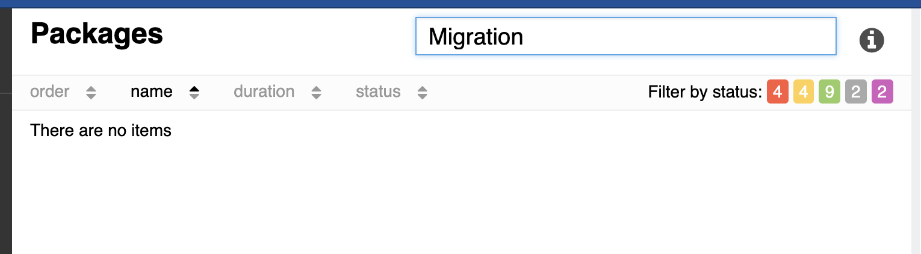Click the There are no items message

coord(101,130)
